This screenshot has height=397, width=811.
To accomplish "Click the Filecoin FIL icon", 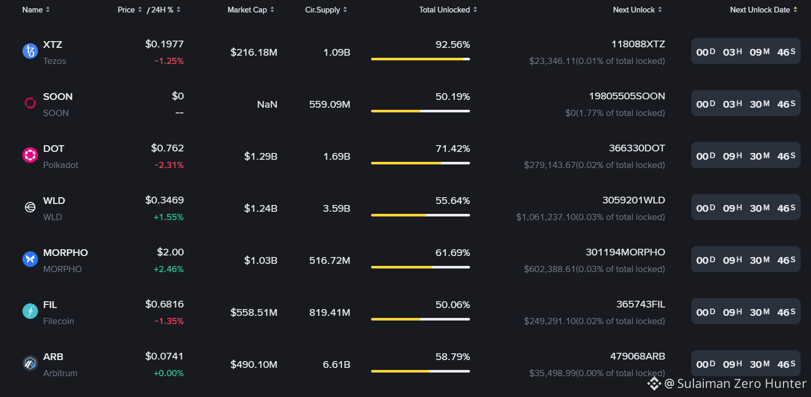I will tap(30, 311).
